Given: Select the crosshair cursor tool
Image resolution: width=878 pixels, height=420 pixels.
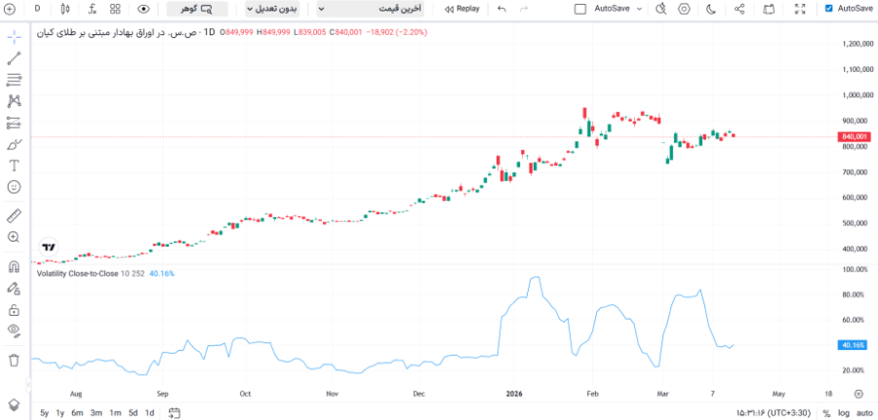Looking at the screenshot, I should pyautogui.click(x=14, y=37).
